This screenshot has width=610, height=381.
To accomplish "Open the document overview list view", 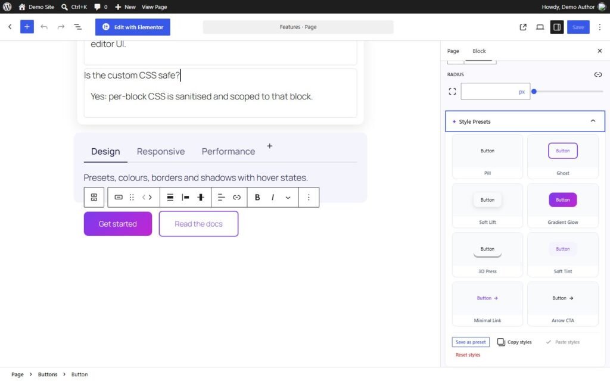I will 78,27.
